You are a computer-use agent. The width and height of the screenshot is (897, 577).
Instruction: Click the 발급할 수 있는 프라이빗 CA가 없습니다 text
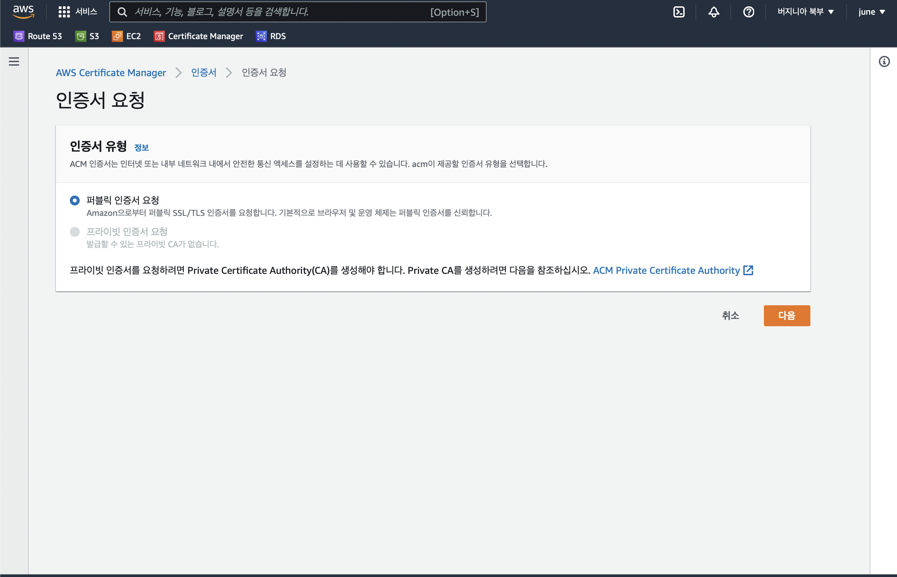pos(153,244)
